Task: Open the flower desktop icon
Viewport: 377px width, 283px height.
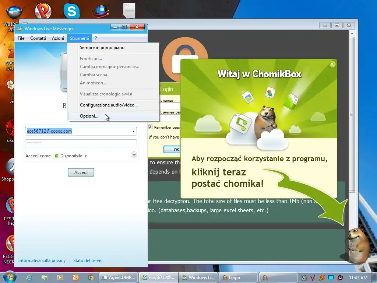Action: (x=10, y=85)
